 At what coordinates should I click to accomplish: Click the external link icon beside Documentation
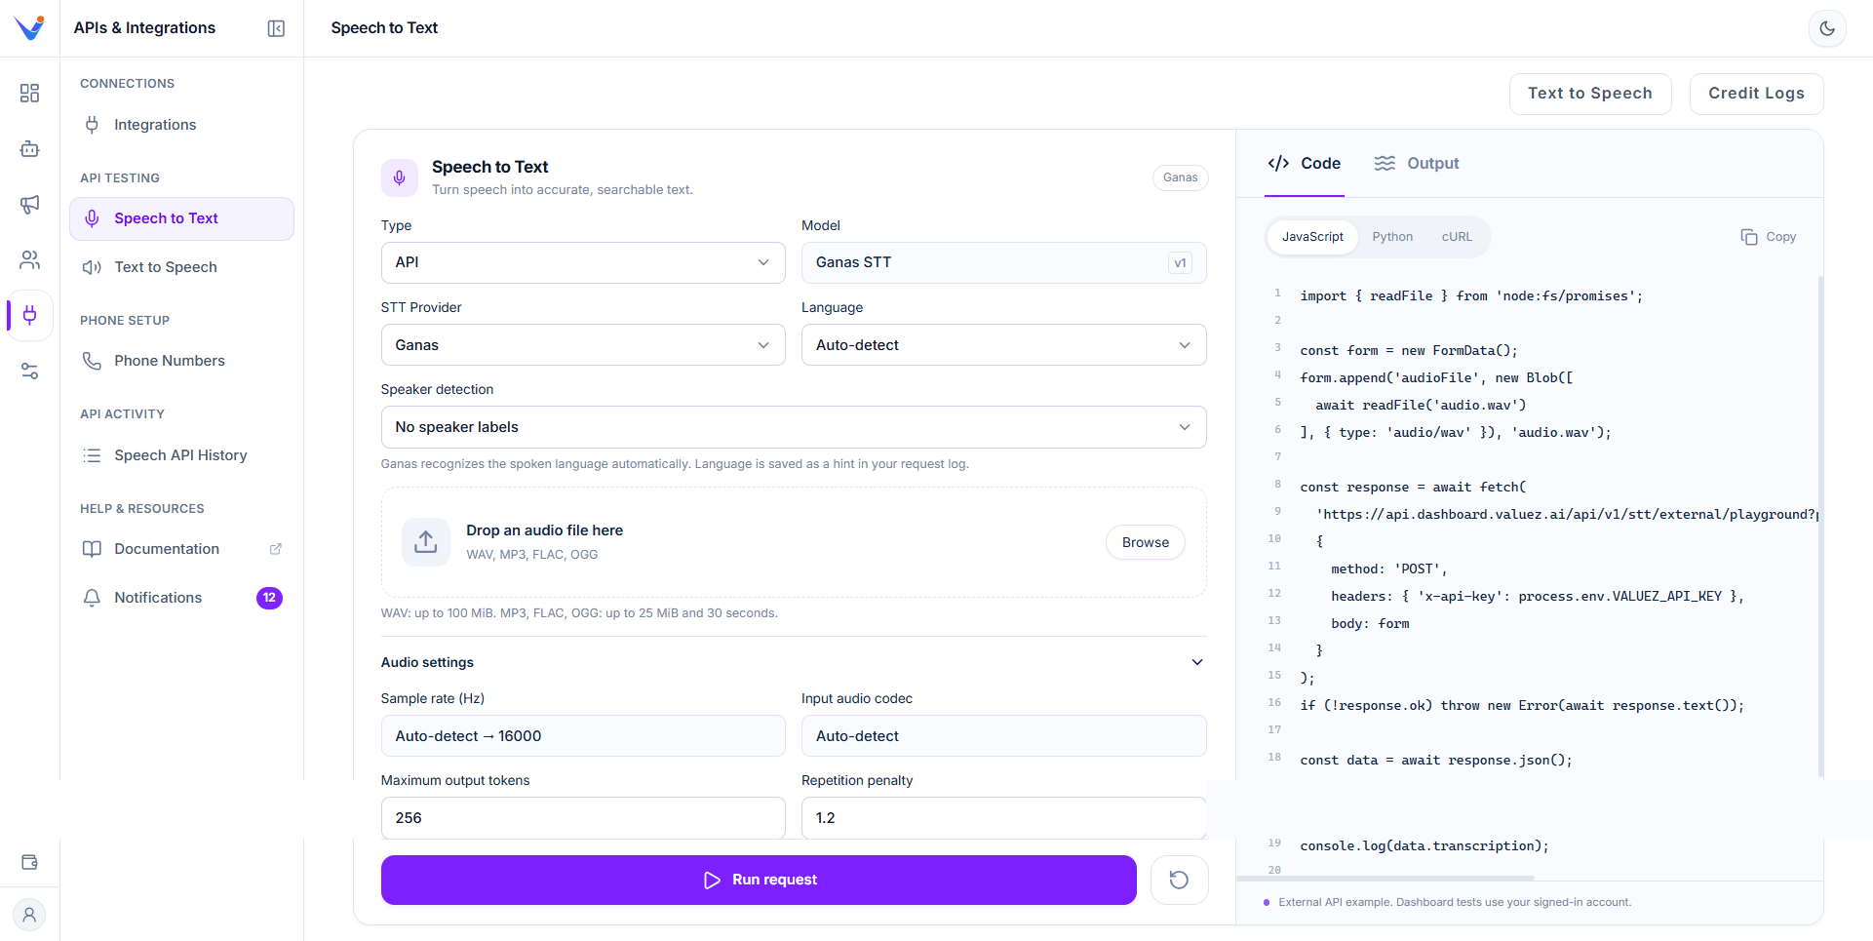[x=276, y=549]
